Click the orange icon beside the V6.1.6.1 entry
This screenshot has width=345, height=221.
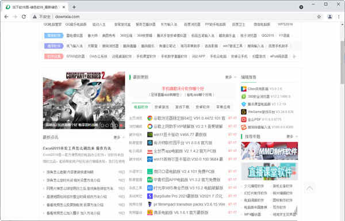(x=150, y=212)
